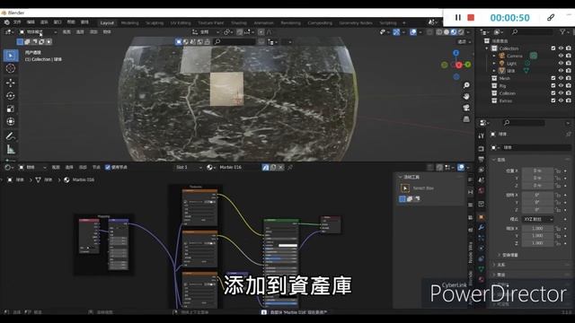The height and width of the screenshot is (323, 575).
Task: Open the Layout workspace tab
Action: tap(107, 22)
